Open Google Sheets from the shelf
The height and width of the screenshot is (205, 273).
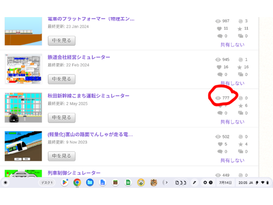pyautogui.click(x=128, y=183)
